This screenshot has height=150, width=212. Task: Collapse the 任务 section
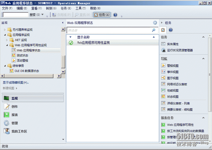tap(203, 37)
